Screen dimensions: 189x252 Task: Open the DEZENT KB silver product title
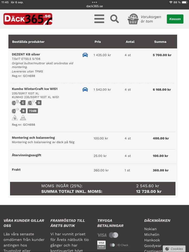[x=26, y=54]
